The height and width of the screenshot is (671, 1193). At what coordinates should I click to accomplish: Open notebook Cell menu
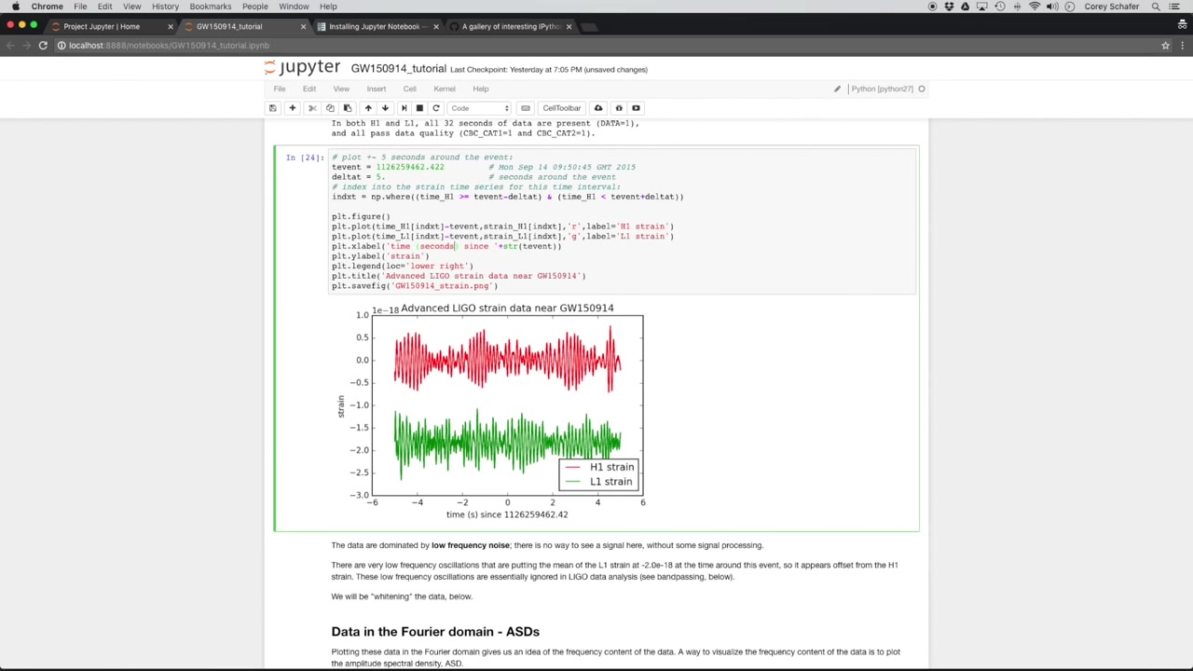[409, 89]
